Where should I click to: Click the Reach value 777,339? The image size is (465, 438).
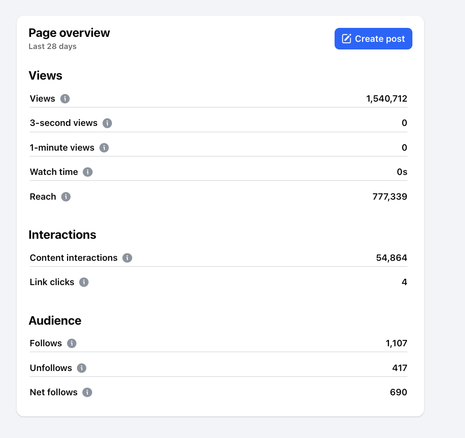pos(390,197)
